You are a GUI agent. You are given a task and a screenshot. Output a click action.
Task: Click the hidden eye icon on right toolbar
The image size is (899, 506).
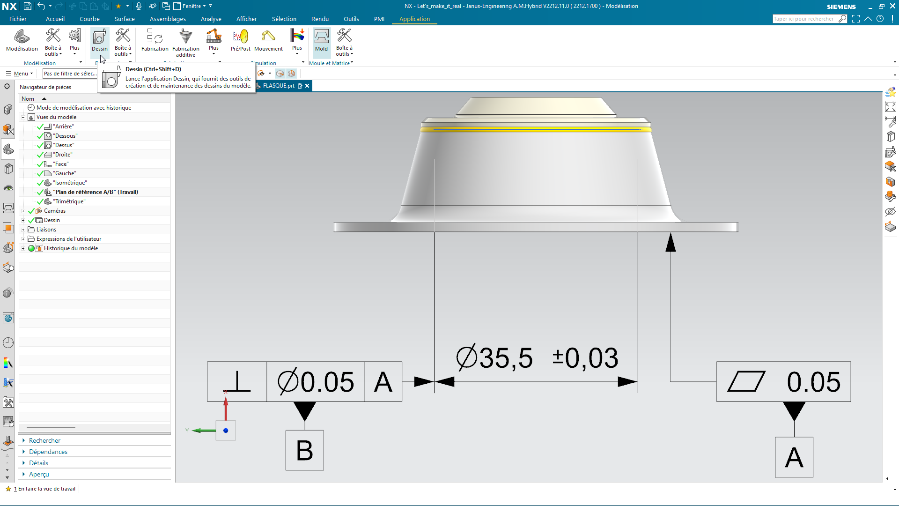point(890,212)
